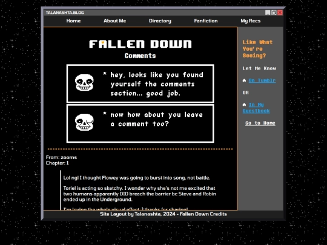Open the Directory menu item
This screenshot has height=245, width=327.
160,21
